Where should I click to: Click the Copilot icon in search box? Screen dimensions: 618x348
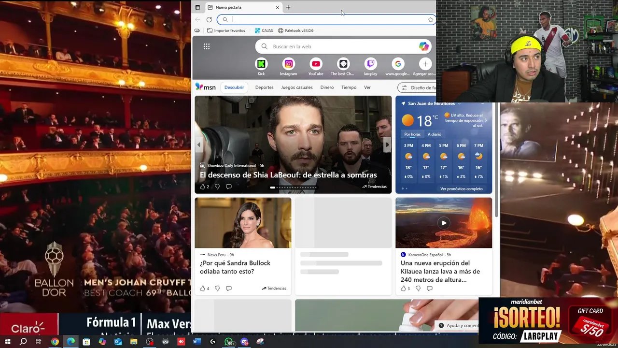423,46
